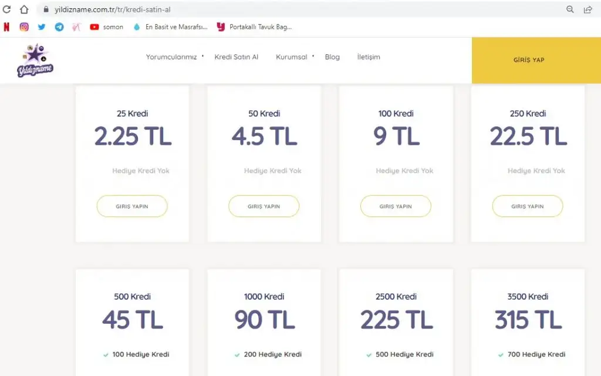Open the Twitter bookmark
Screen dimensions: 601x376
coord(42,27)
